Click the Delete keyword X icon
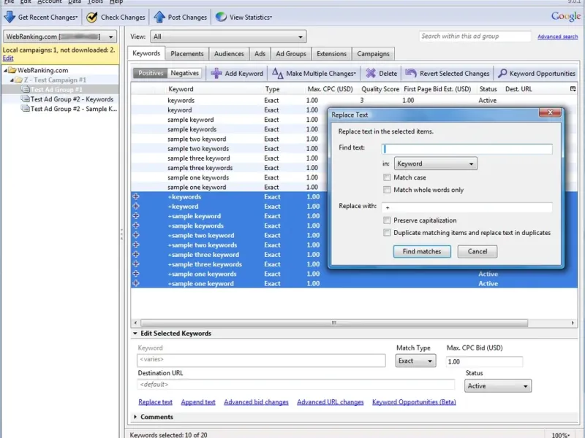 371,73
